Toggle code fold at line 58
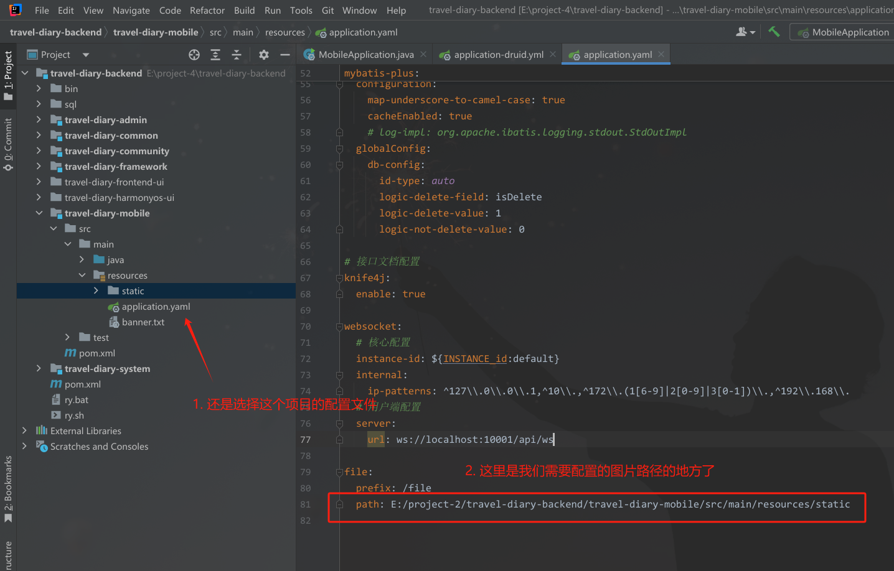894x571 pixels. click(x=339, y=132)
